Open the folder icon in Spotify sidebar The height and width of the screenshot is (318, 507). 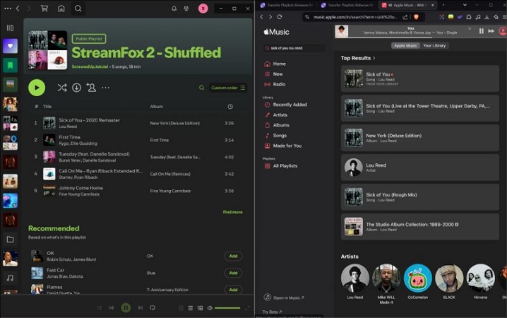[x=10, y=240]
